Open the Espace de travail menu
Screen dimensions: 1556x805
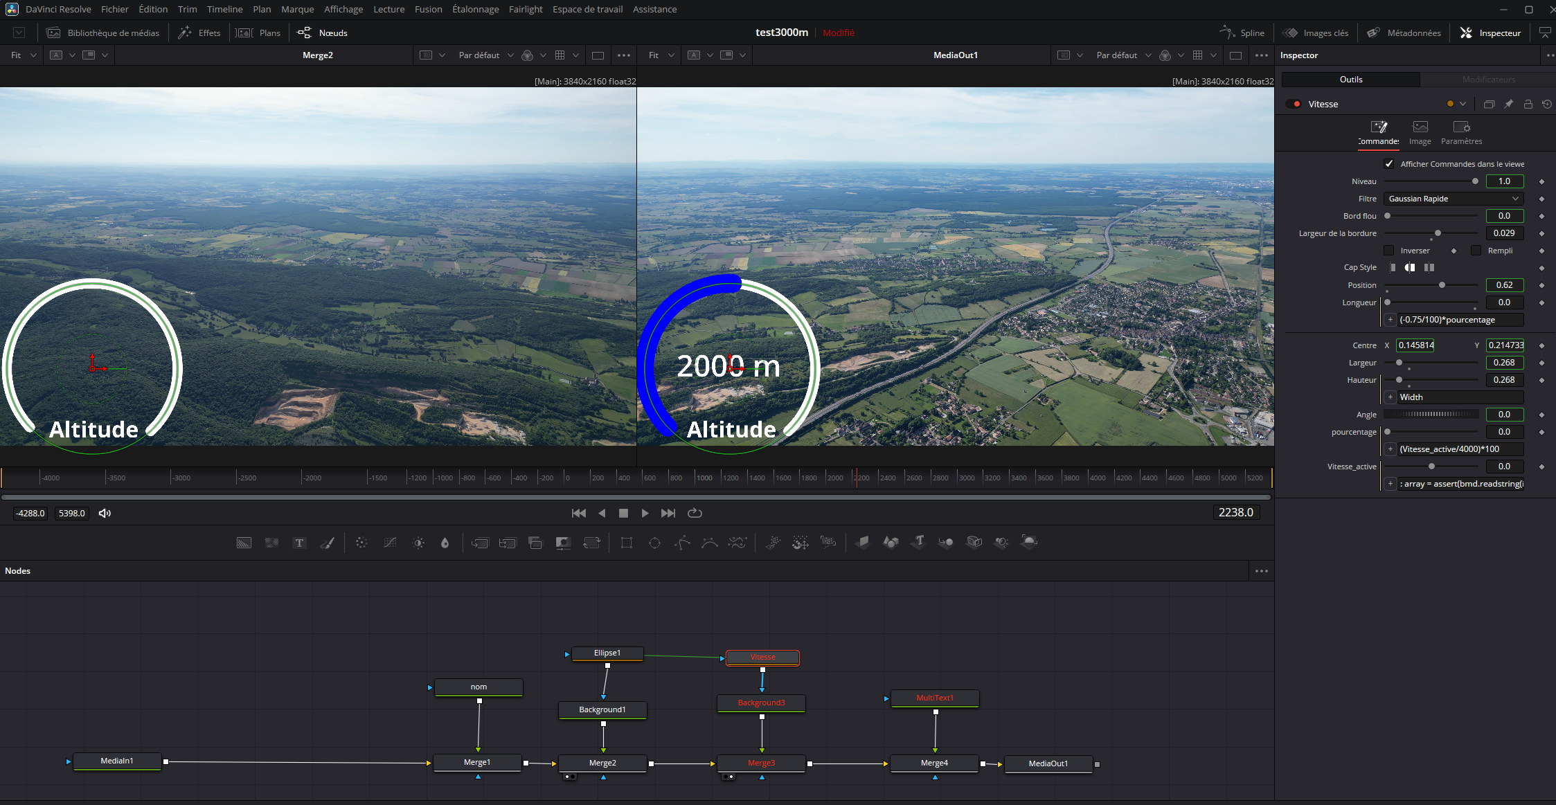coord(587,9)
